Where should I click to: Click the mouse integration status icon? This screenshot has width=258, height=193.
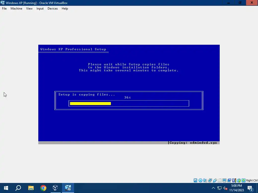point(239,180)
